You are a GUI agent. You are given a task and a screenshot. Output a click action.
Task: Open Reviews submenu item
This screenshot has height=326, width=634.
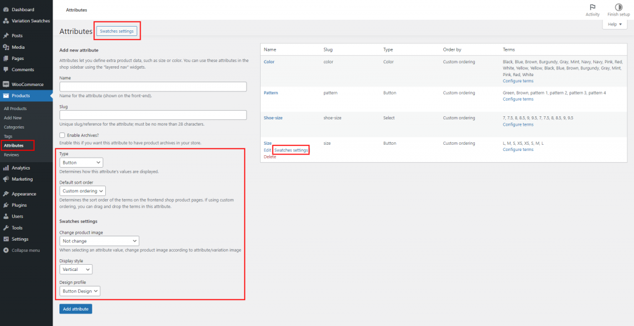click(11, 155)
